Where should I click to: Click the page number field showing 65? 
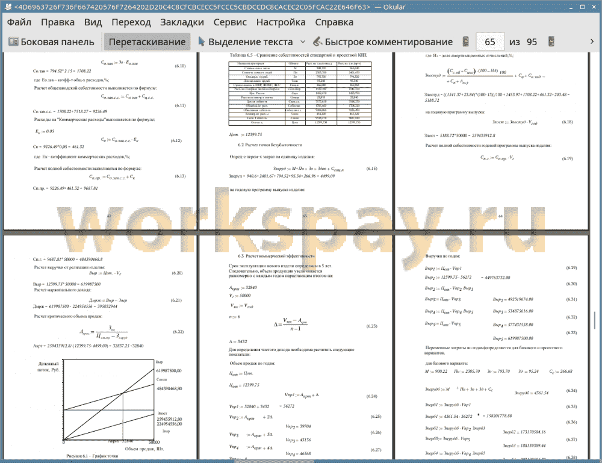tap(490, 42)
